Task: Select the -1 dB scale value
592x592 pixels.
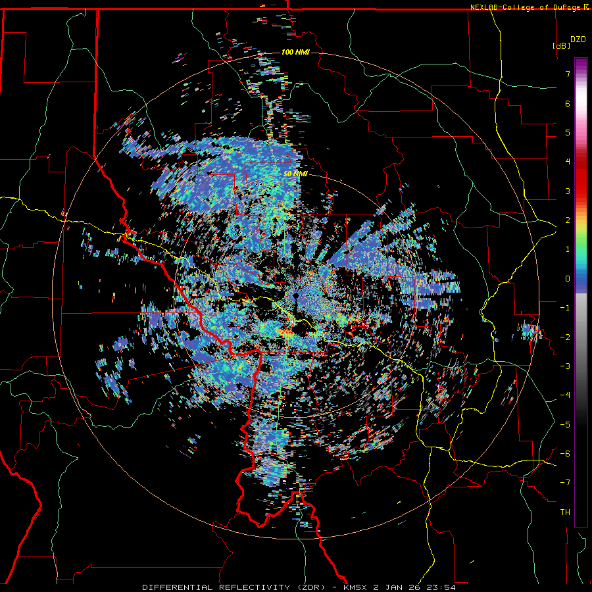Action: coord(565,308)
